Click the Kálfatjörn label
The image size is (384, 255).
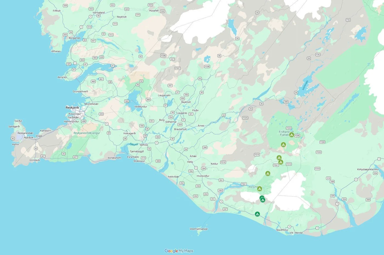click(x=46, y=131)
